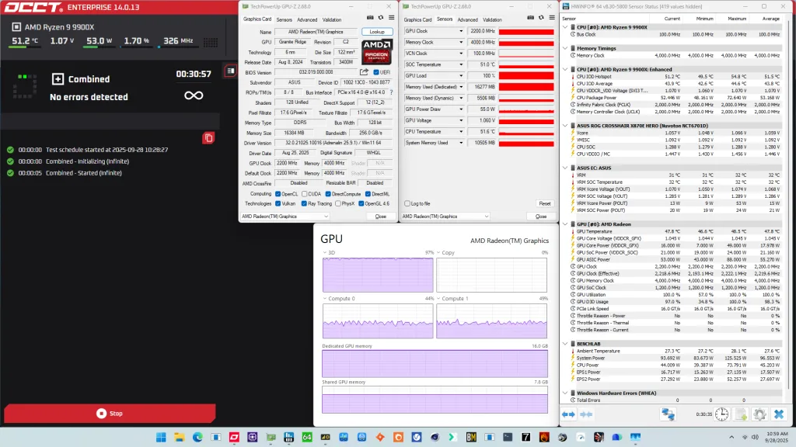Enable Log to file in GPU-Z sensors
This screenshot has height=447, width=796.
pyautogui.click(x=407, y=203)
